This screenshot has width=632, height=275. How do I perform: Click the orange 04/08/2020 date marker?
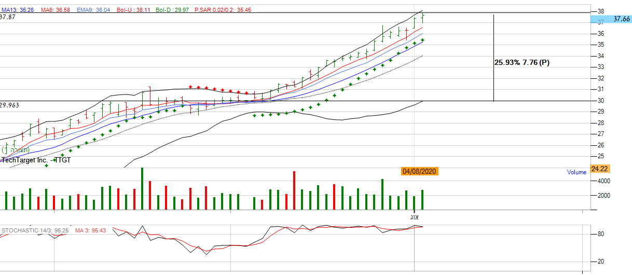[x=420, y=171]
